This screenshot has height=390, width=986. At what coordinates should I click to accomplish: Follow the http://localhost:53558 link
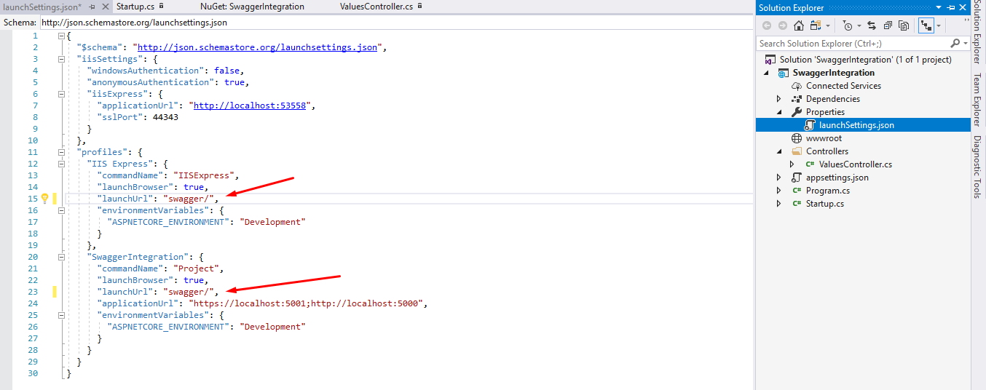click(x=251, y=106)
